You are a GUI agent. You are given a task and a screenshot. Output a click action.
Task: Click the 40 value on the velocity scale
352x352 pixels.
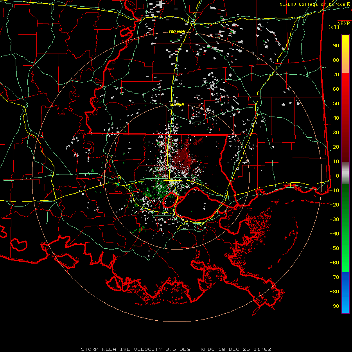pyautogui.click(x=336, y=118)
